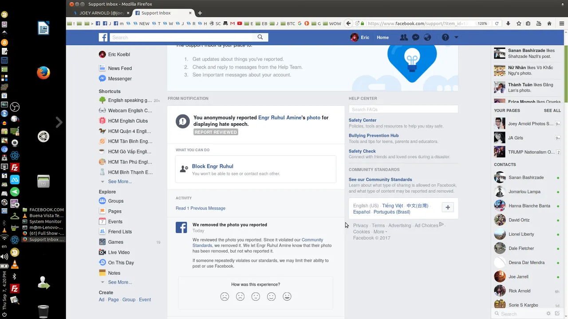The image size is (568, 319).
Task: Switch language to Tiếng Việt
Action: [x=393, y=206]
